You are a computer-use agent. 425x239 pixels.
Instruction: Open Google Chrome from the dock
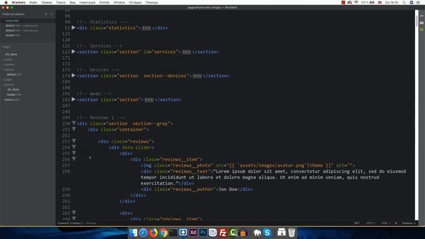[163, 232]
